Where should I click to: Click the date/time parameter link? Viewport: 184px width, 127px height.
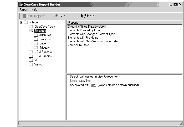click(85, 81)
